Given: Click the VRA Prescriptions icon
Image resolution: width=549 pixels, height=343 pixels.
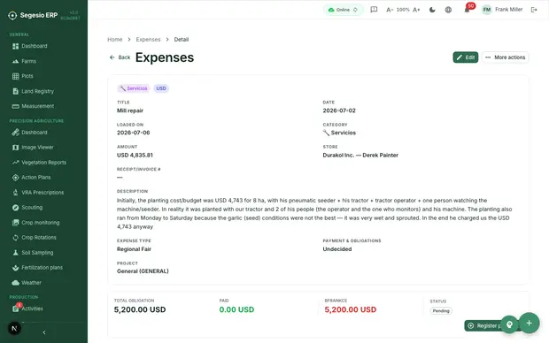Looking at the screenshot, I should [15, 193].
